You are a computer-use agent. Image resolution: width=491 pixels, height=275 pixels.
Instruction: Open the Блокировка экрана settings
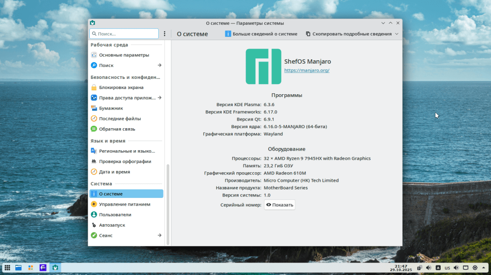121,88
